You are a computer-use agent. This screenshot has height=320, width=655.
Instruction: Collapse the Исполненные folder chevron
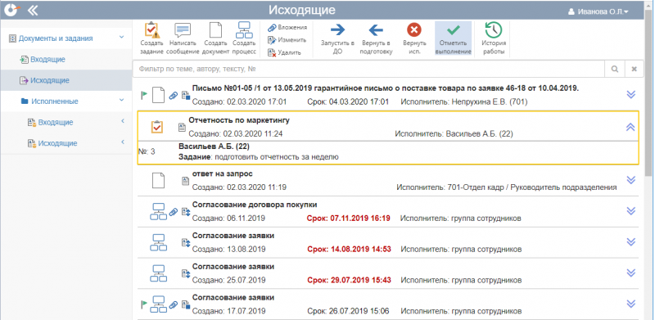tap(121, 100)
